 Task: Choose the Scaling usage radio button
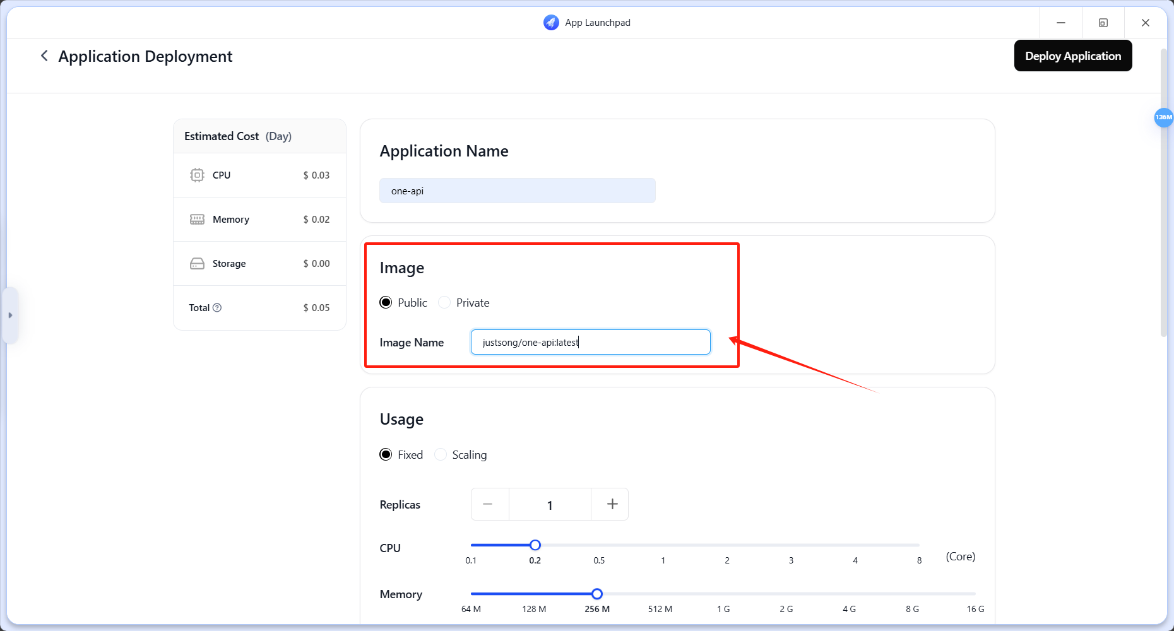coord(441,454)
